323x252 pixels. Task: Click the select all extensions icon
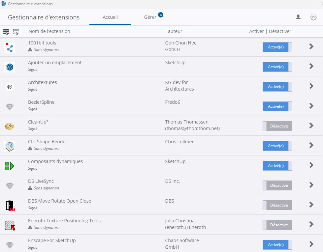6,32
